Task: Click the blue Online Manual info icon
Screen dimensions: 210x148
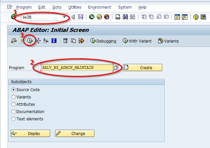Action: pyautogui.click(x=54, y=41)
